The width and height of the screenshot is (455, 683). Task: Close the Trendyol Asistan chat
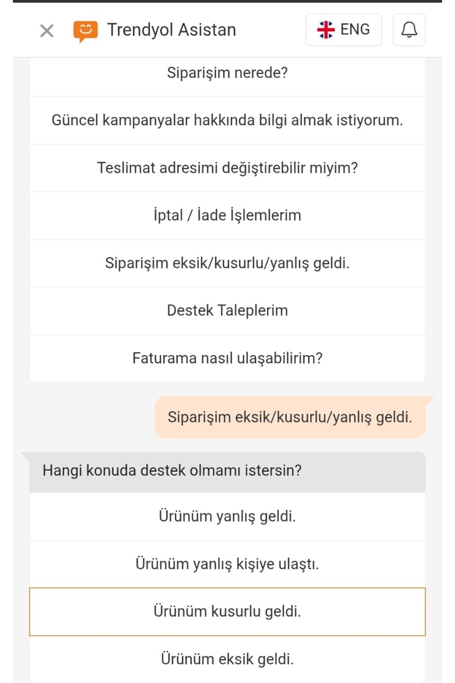point(47,31)
